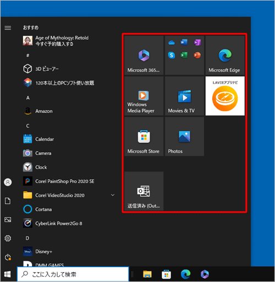275x282 pixels.
Task: Open Microsoft Store from the taskbar
Action: point(166,274)
